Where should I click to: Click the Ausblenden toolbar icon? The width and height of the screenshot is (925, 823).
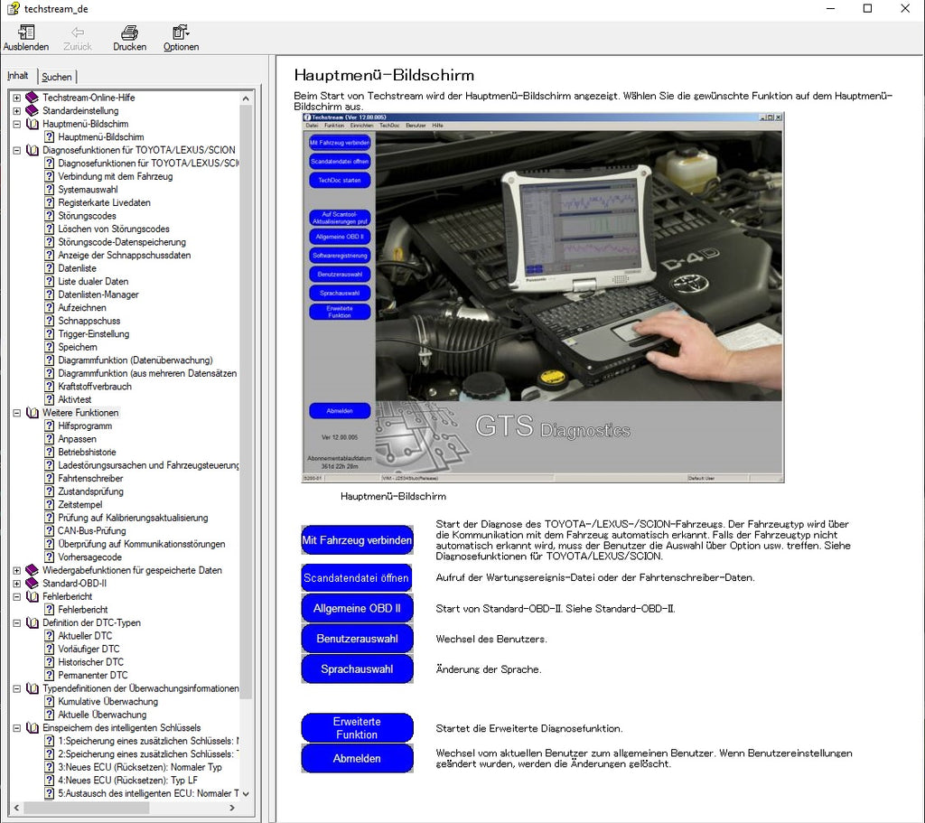pos(26,32)
